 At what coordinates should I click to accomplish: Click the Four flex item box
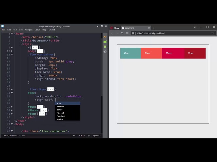coord(195,53)
